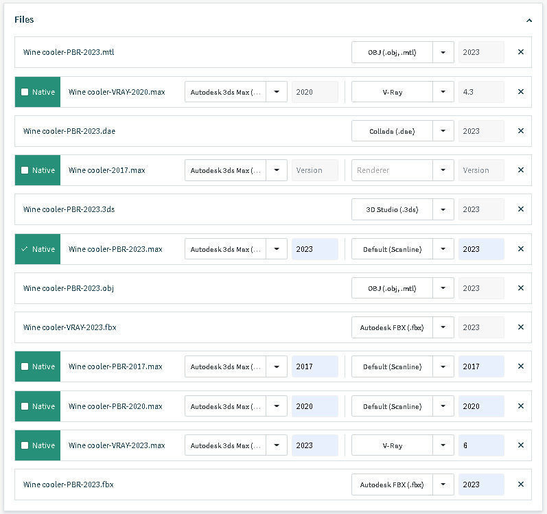Image resolution: width=547 pixels, height=514 pixels.
Task: Collapse the Files section
Action: click(x=529, y=21)
